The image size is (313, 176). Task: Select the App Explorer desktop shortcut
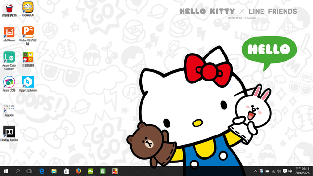coord(28,84)
